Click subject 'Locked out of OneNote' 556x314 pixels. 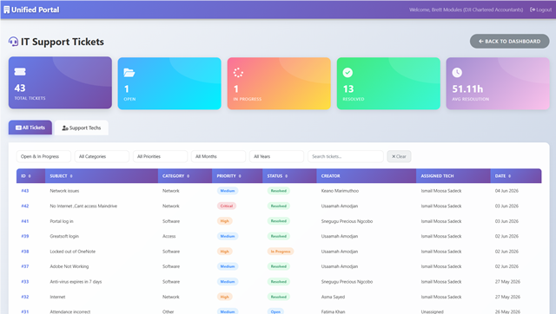[x=73, y=252]
